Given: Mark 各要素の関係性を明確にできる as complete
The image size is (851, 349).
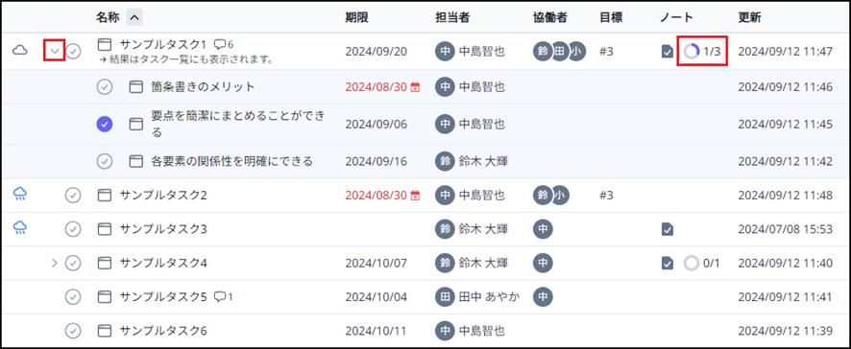Looking at the screenshot, I should 104,161.
